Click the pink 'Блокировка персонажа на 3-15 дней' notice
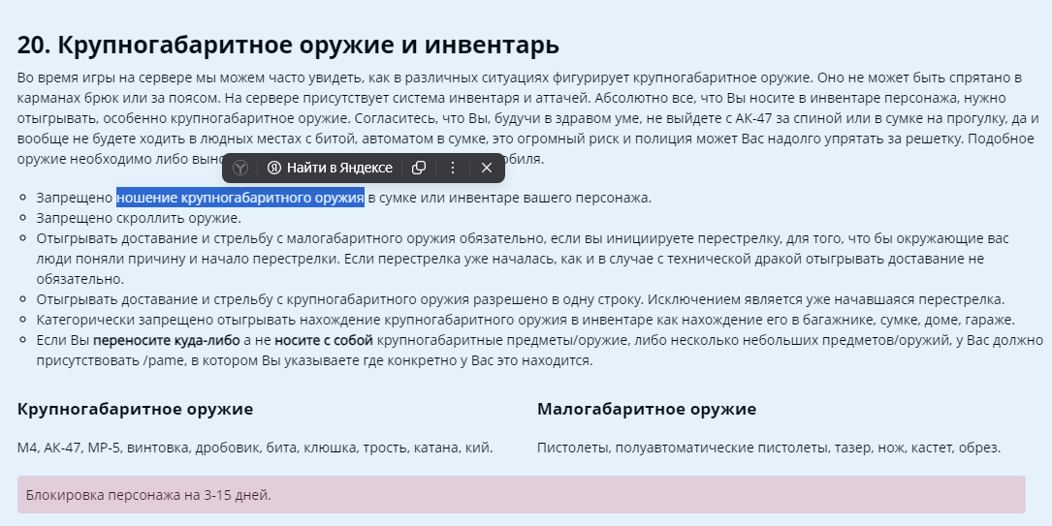Viewport: 1052px width, 526px height. pyautogui.click(x=521, y=495)
